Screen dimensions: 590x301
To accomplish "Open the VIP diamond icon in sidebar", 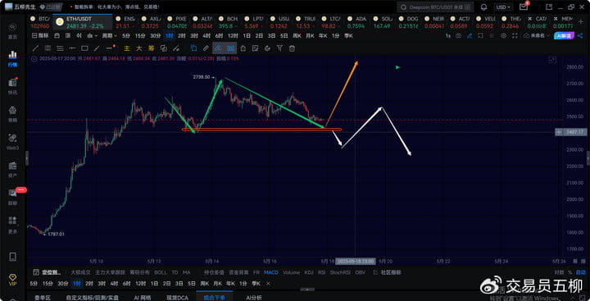I will (x=12, y=280).
